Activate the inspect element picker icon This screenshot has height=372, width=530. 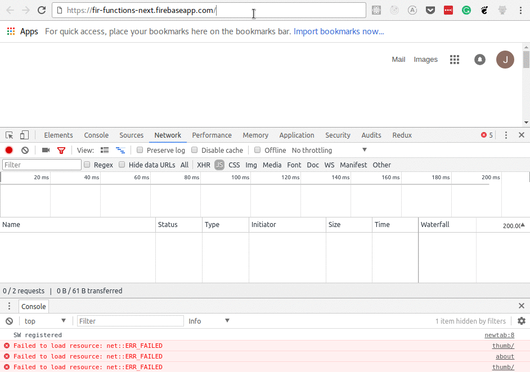pyautogui.click(x=10, y=135)
